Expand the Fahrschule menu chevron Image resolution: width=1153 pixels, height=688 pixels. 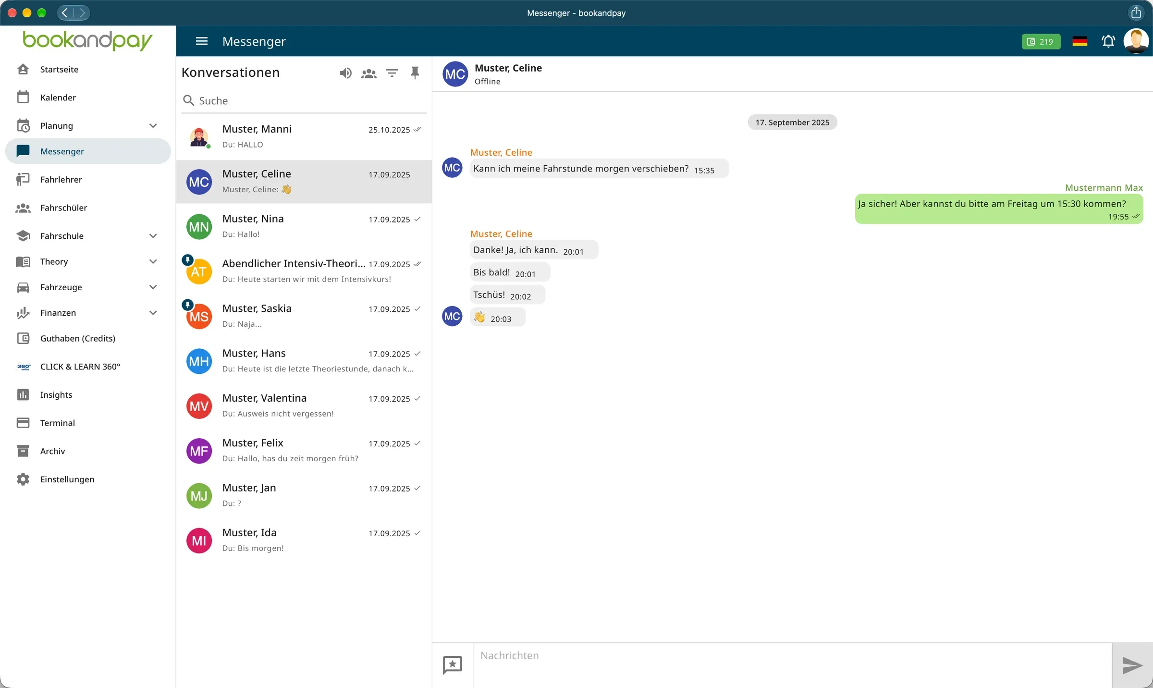coord(153,236)
